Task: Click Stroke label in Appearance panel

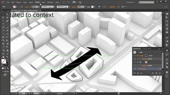Action: [x=141, y=56]
